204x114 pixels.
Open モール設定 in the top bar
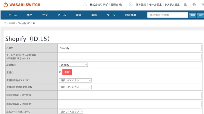155,5
